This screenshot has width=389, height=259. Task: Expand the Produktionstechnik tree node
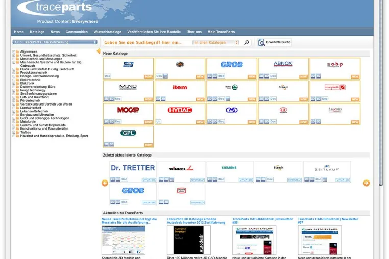tap(14, 73)
